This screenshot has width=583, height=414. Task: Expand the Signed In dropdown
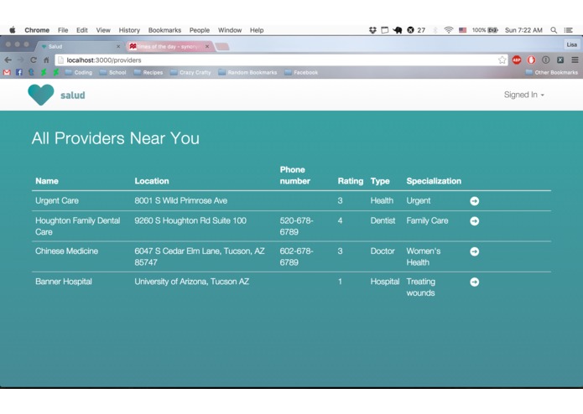[x=524, y=95]
